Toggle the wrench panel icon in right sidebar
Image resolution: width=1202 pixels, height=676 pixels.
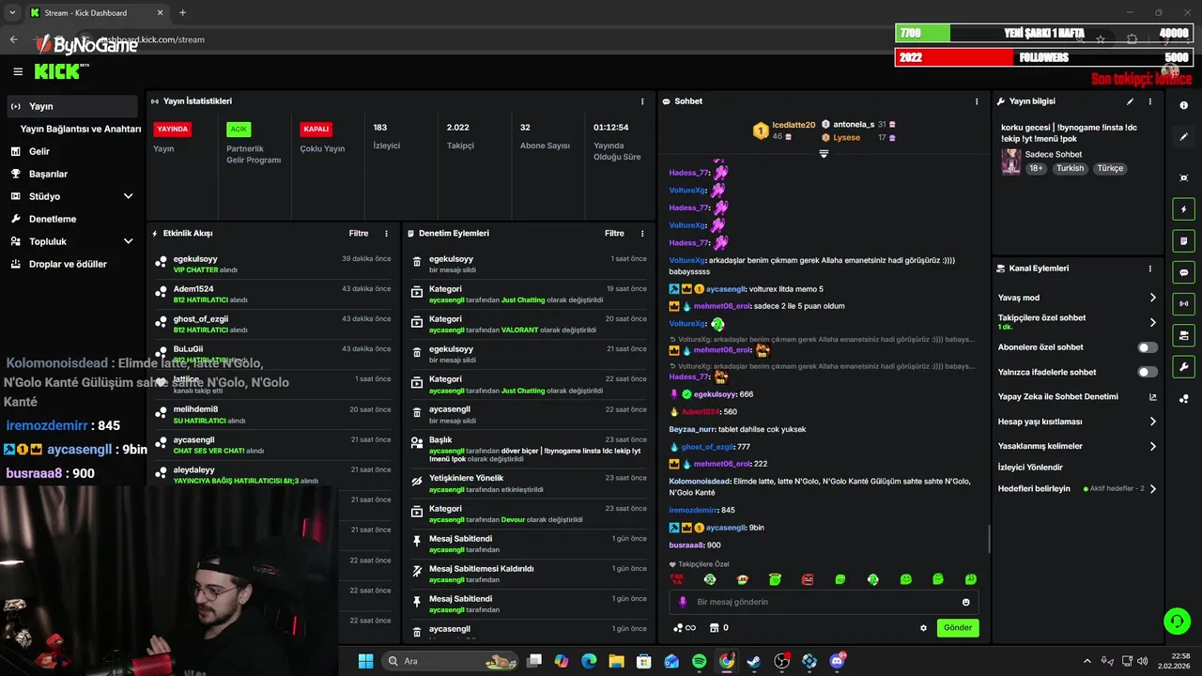(1183, 367)
